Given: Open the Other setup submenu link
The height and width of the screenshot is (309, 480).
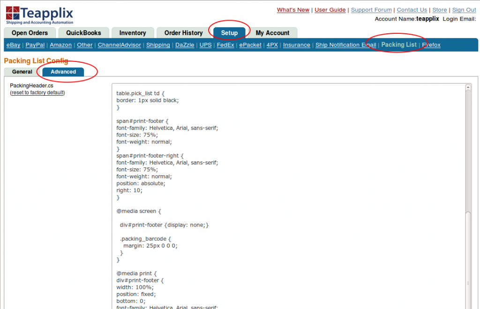Looking at the screenshot, I should click(84, 45).
